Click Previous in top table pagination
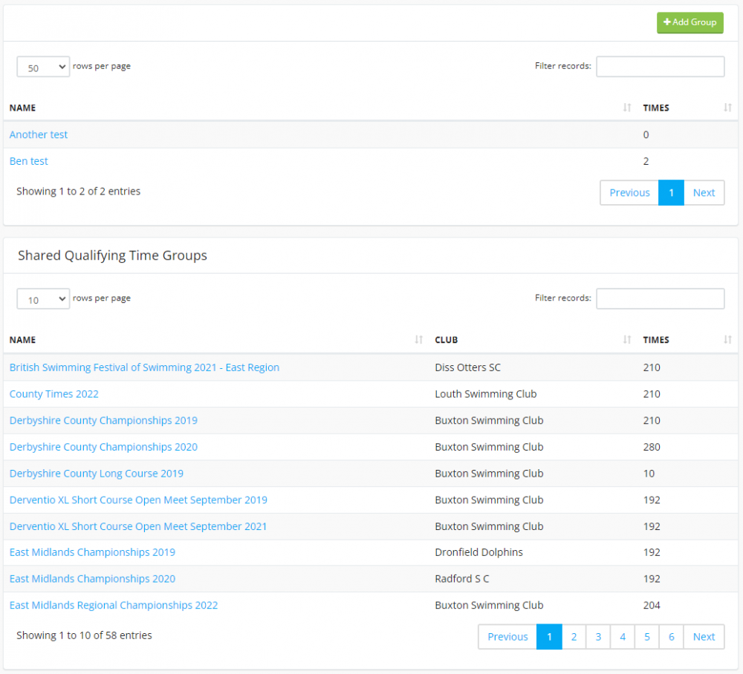 [x=629, y=193]
